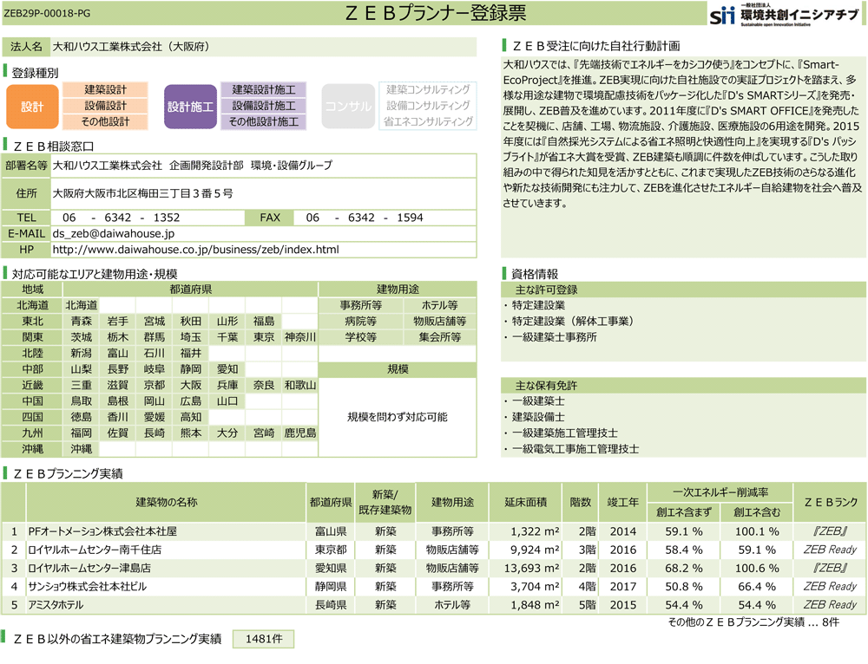
Task: Click the 66.4 % energy reduction value
Action: 757,587
